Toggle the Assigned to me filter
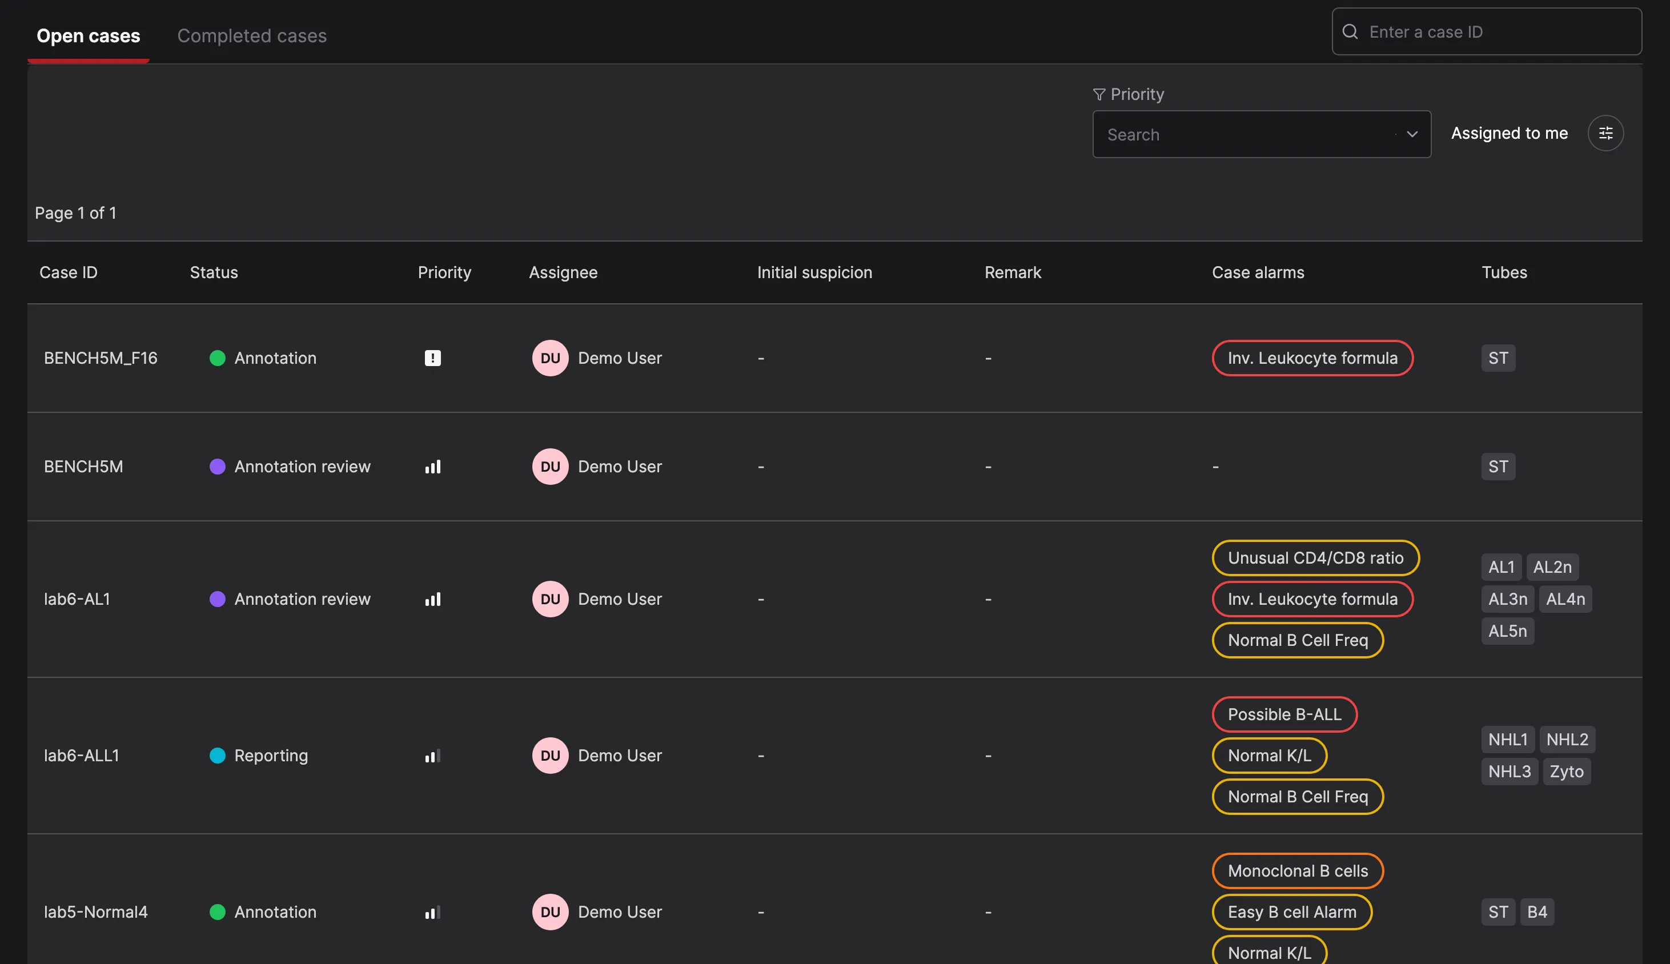This screenshot has width=1670, height=964. (1509, 133)
